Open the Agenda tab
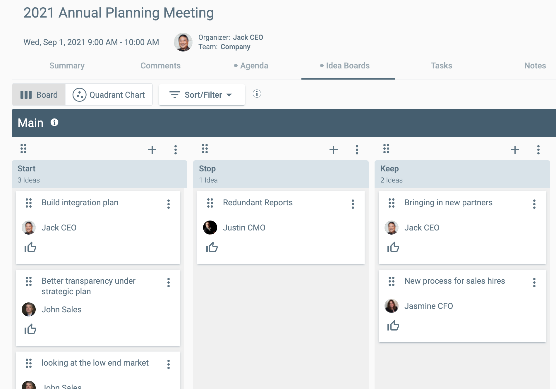556x389 pixels. click(254, 66)
